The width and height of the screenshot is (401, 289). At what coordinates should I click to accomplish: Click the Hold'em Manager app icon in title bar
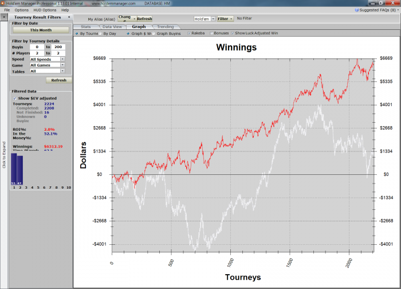(x=2, y=3)
